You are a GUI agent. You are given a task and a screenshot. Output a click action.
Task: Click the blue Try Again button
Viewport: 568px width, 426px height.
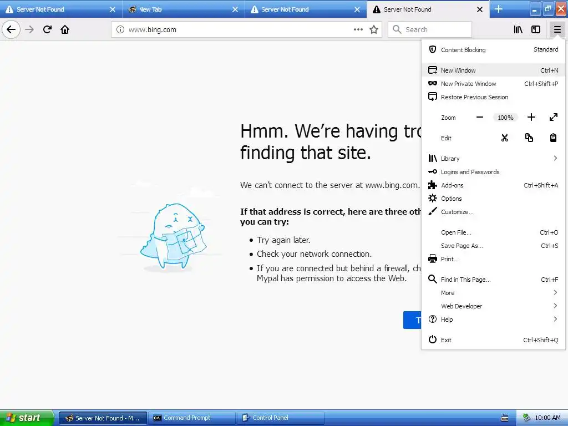click(x=413, y=320)
